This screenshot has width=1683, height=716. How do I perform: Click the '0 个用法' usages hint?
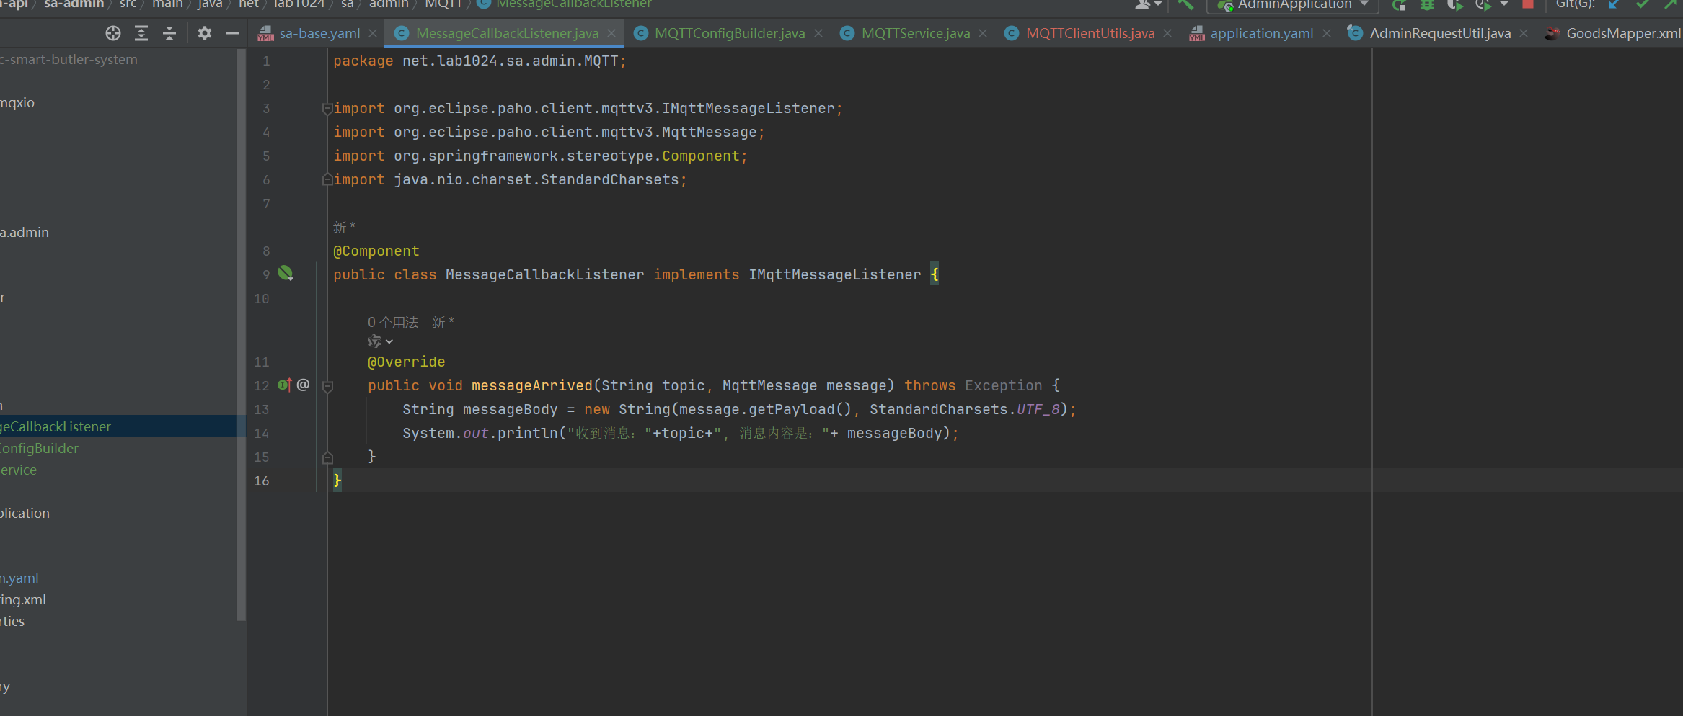(393, 322)
